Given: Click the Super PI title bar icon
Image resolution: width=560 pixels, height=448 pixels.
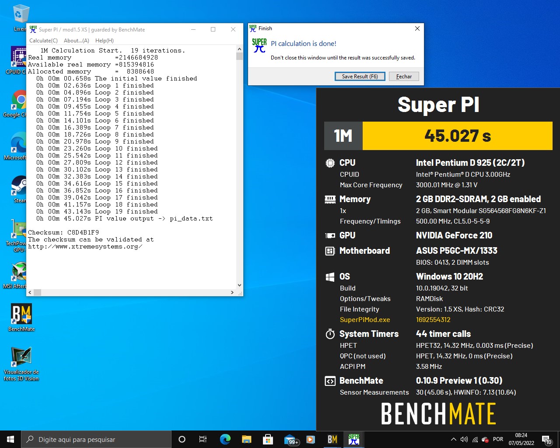Looking at the screenshot, I should coord(33,29).
